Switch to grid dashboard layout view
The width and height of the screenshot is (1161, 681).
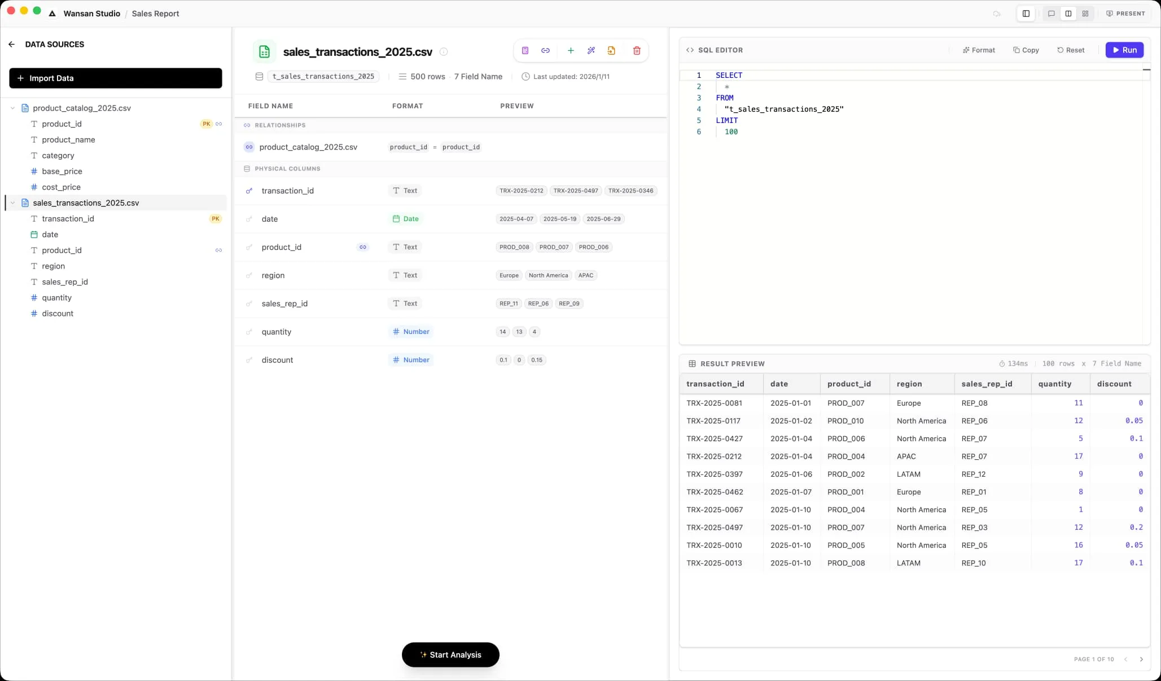point(1085,14)
